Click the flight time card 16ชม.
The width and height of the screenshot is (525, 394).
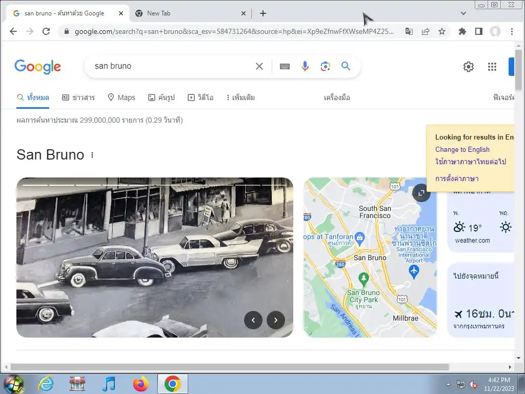481,300
